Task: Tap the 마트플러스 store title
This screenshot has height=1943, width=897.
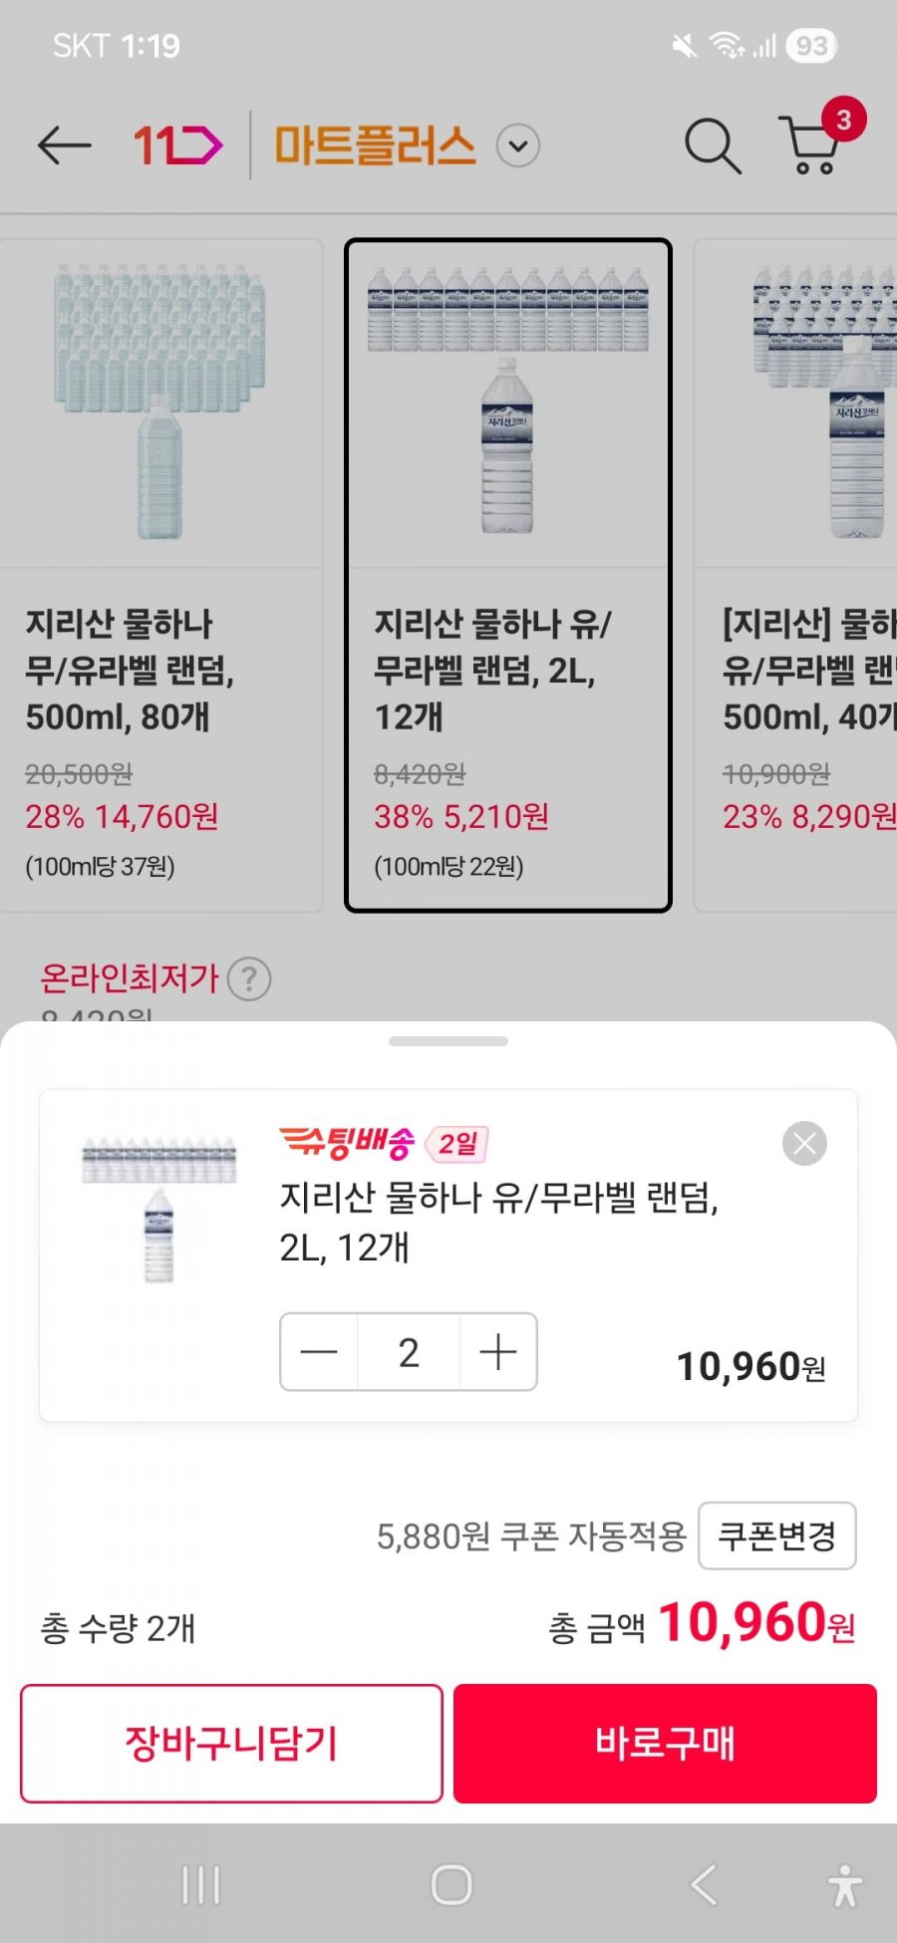Action: [x=375, y=145]
